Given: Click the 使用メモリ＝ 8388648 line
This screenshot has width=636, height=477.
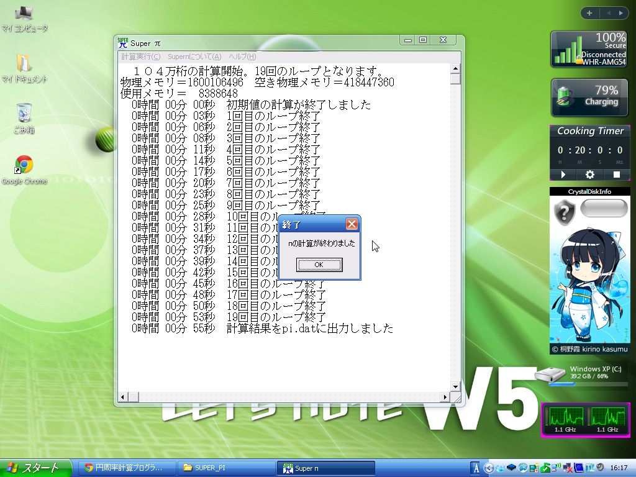Looking at the screenshot, I should point(179,94).
